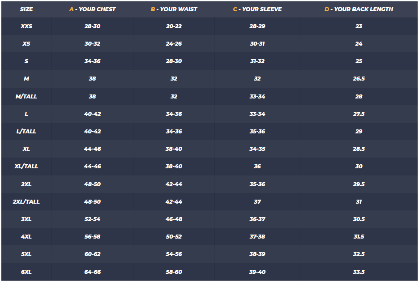Viewport: 419px width, 282px height.
Task: Click the SIZE column header
Action: (x=26, y=9)
